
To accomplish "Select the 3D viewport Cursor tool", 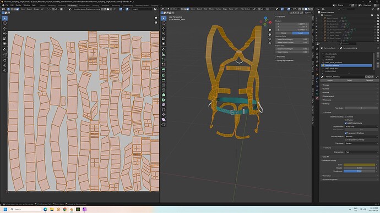I will (164, 23).
